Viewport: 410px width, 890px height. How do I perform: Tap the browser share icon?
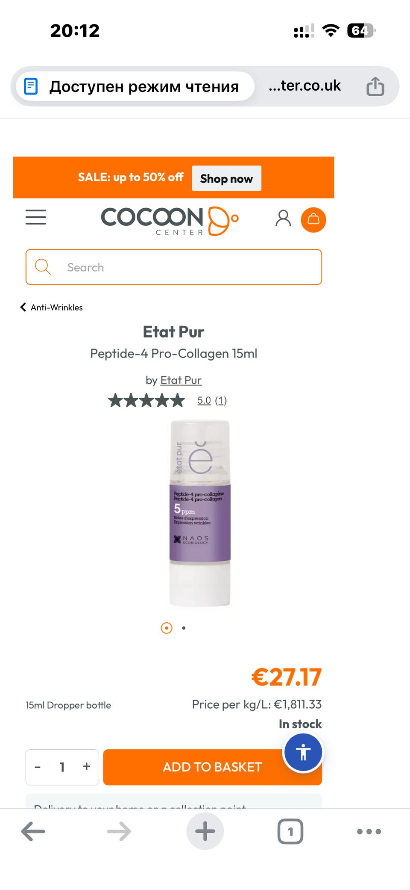375,86
